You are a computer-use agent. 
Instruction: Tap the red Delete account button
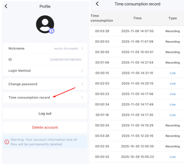[45, 127]
